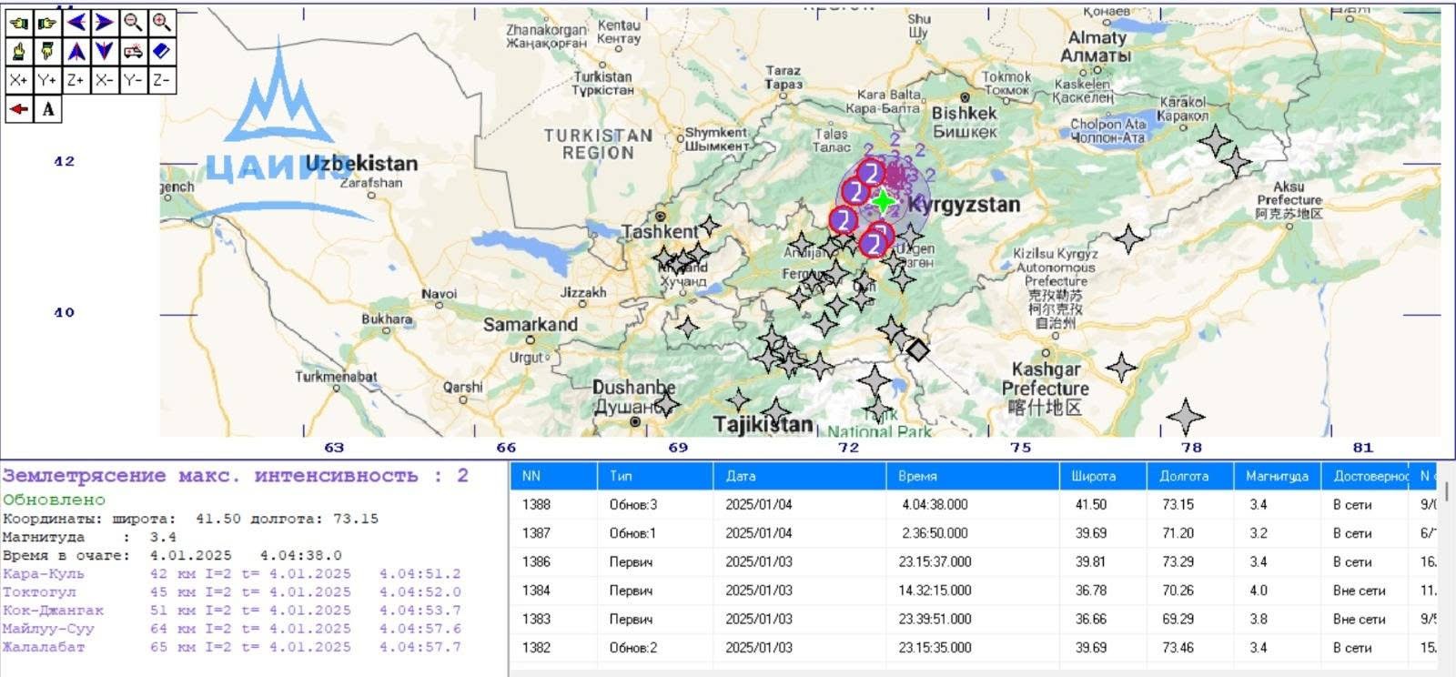Image resolution: width=1456 pixels, height=677 pixels.
Task: Click the Токтогул station entry
Action: click(40, 592)
